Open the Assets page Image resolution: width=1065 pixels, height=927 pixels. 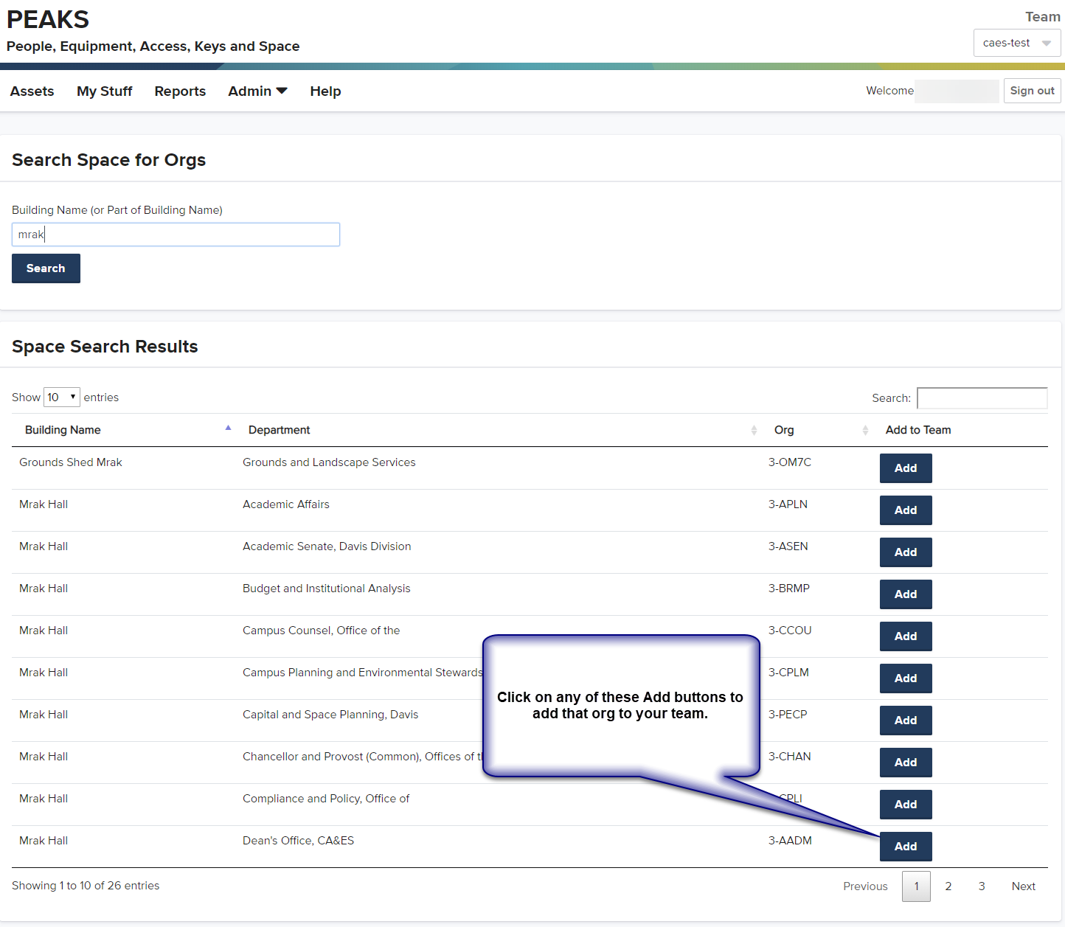(x=32, y=91)
